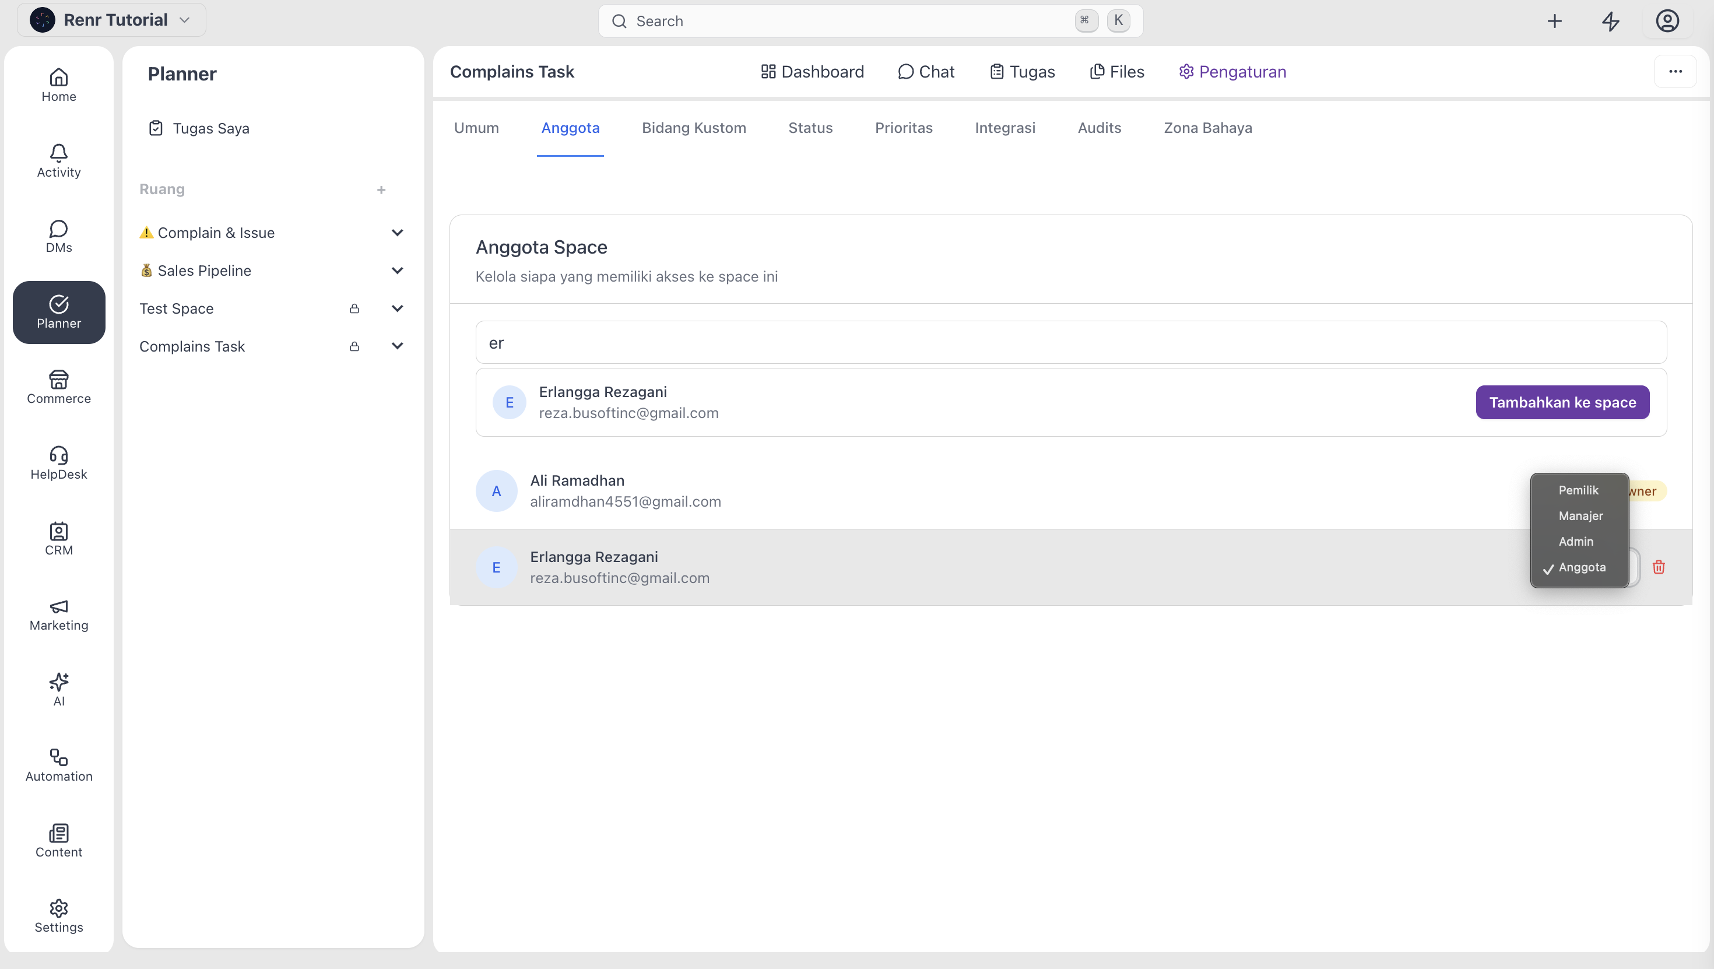Open the user profile icon
The image size is (1714, 969).
tap(1667, 22)
